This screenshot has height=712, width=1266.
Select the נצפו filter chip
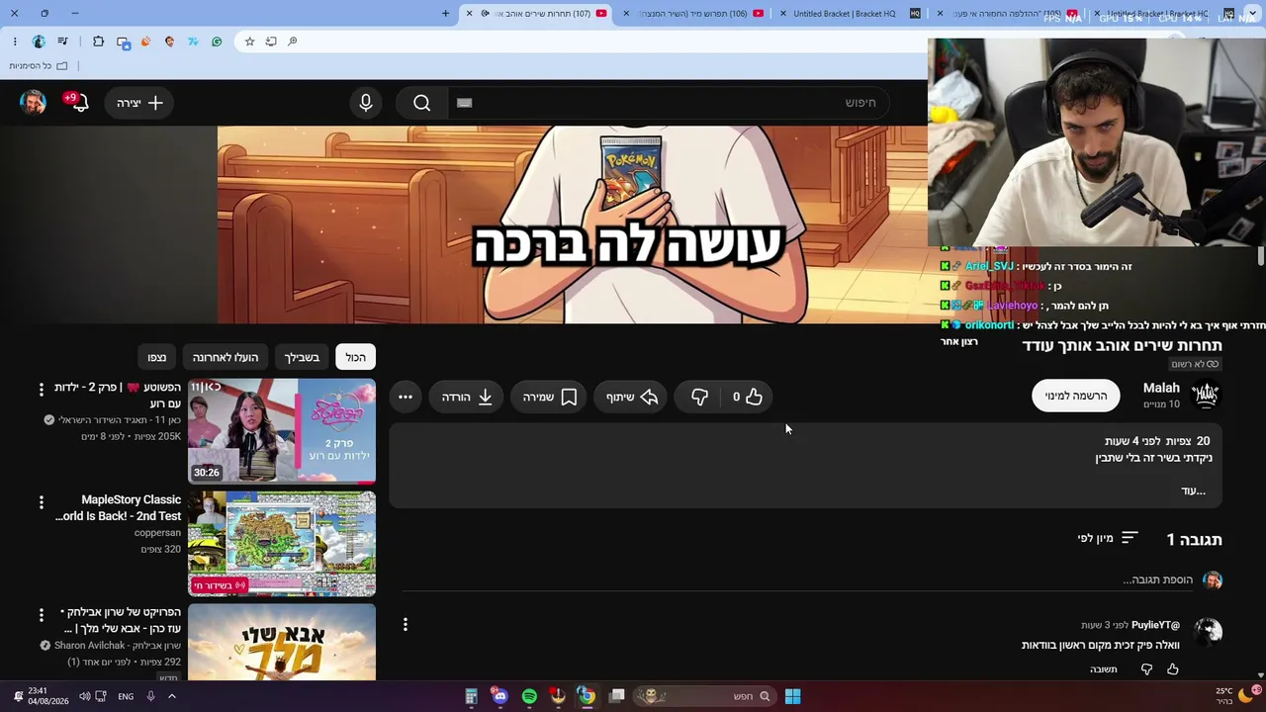pos(157,357)
